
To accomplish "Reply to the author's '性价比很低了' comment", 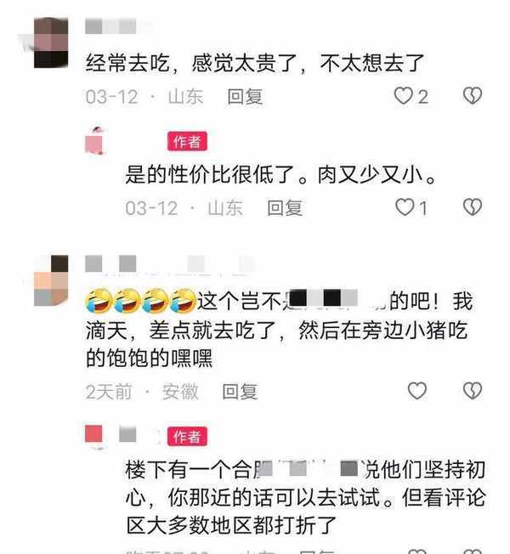I will point(285,207).
